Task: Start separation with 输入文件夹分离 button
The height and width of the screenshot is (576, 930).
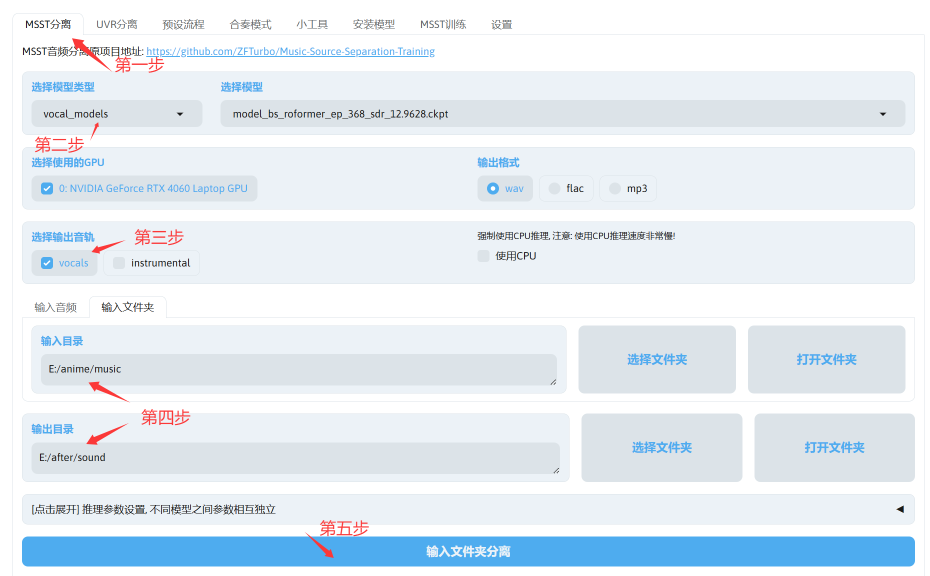Action: tap(468, 551)
